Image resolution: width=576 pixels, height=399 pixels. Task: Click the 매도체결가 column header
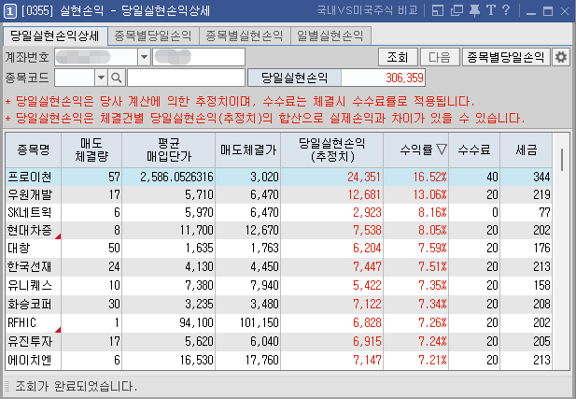click(x=248, y=150)
